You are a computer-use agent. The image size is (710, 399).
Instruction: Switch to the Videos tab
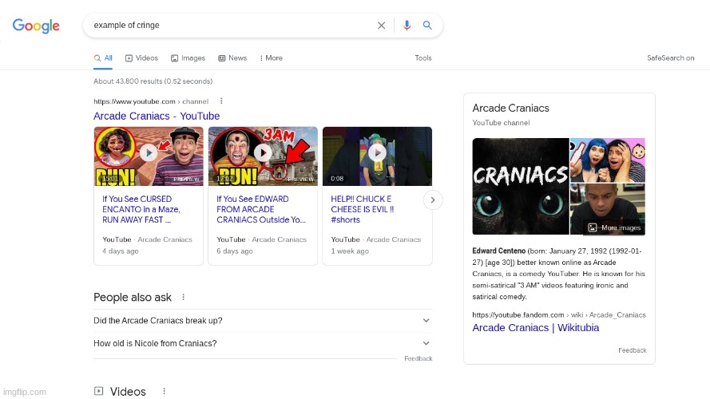(141, 58)
